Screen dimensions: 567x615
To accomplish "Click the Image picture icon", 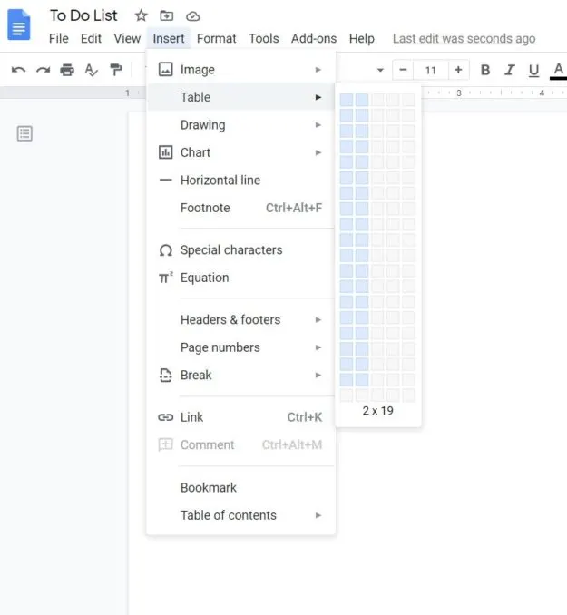I will tap(165, 70).
